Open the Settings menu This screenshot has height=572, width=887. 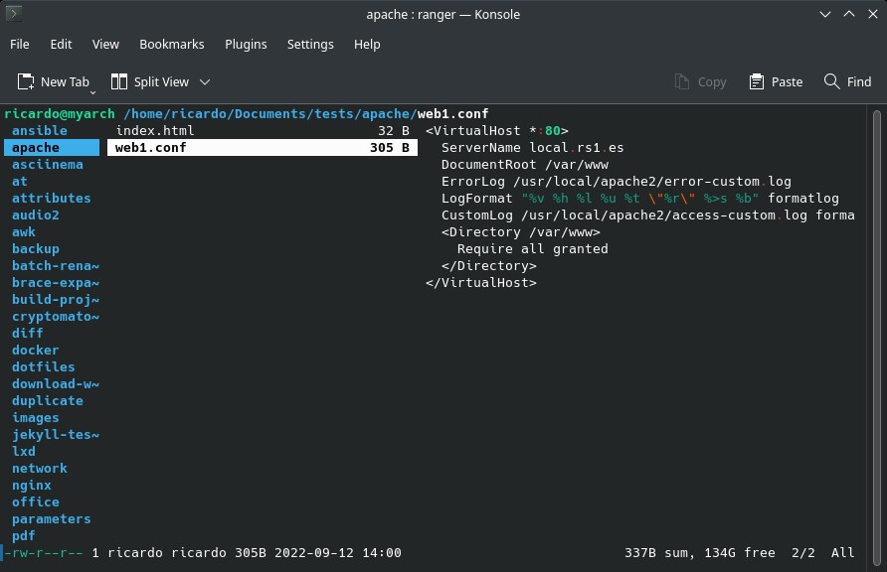point(310,44)
